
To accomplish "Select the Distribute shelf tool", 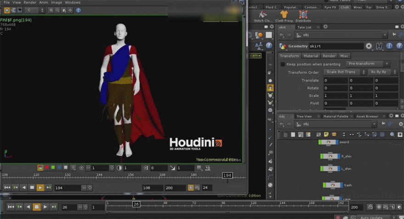I will (303, 17).
